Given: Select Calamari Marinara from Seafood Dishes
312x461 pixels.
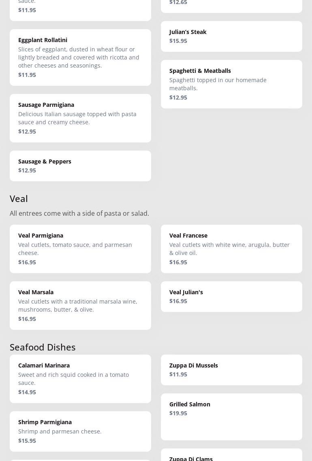Looking at the screenshot, I should (x=80, y=378).
